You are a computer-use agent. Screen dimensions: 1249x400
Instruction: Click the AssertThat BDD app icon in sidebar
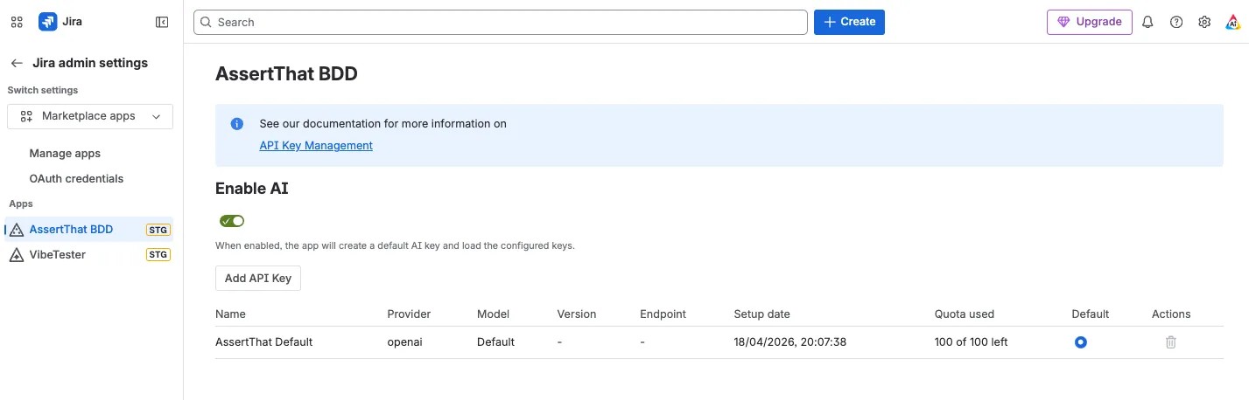click(x=16, y=230)
